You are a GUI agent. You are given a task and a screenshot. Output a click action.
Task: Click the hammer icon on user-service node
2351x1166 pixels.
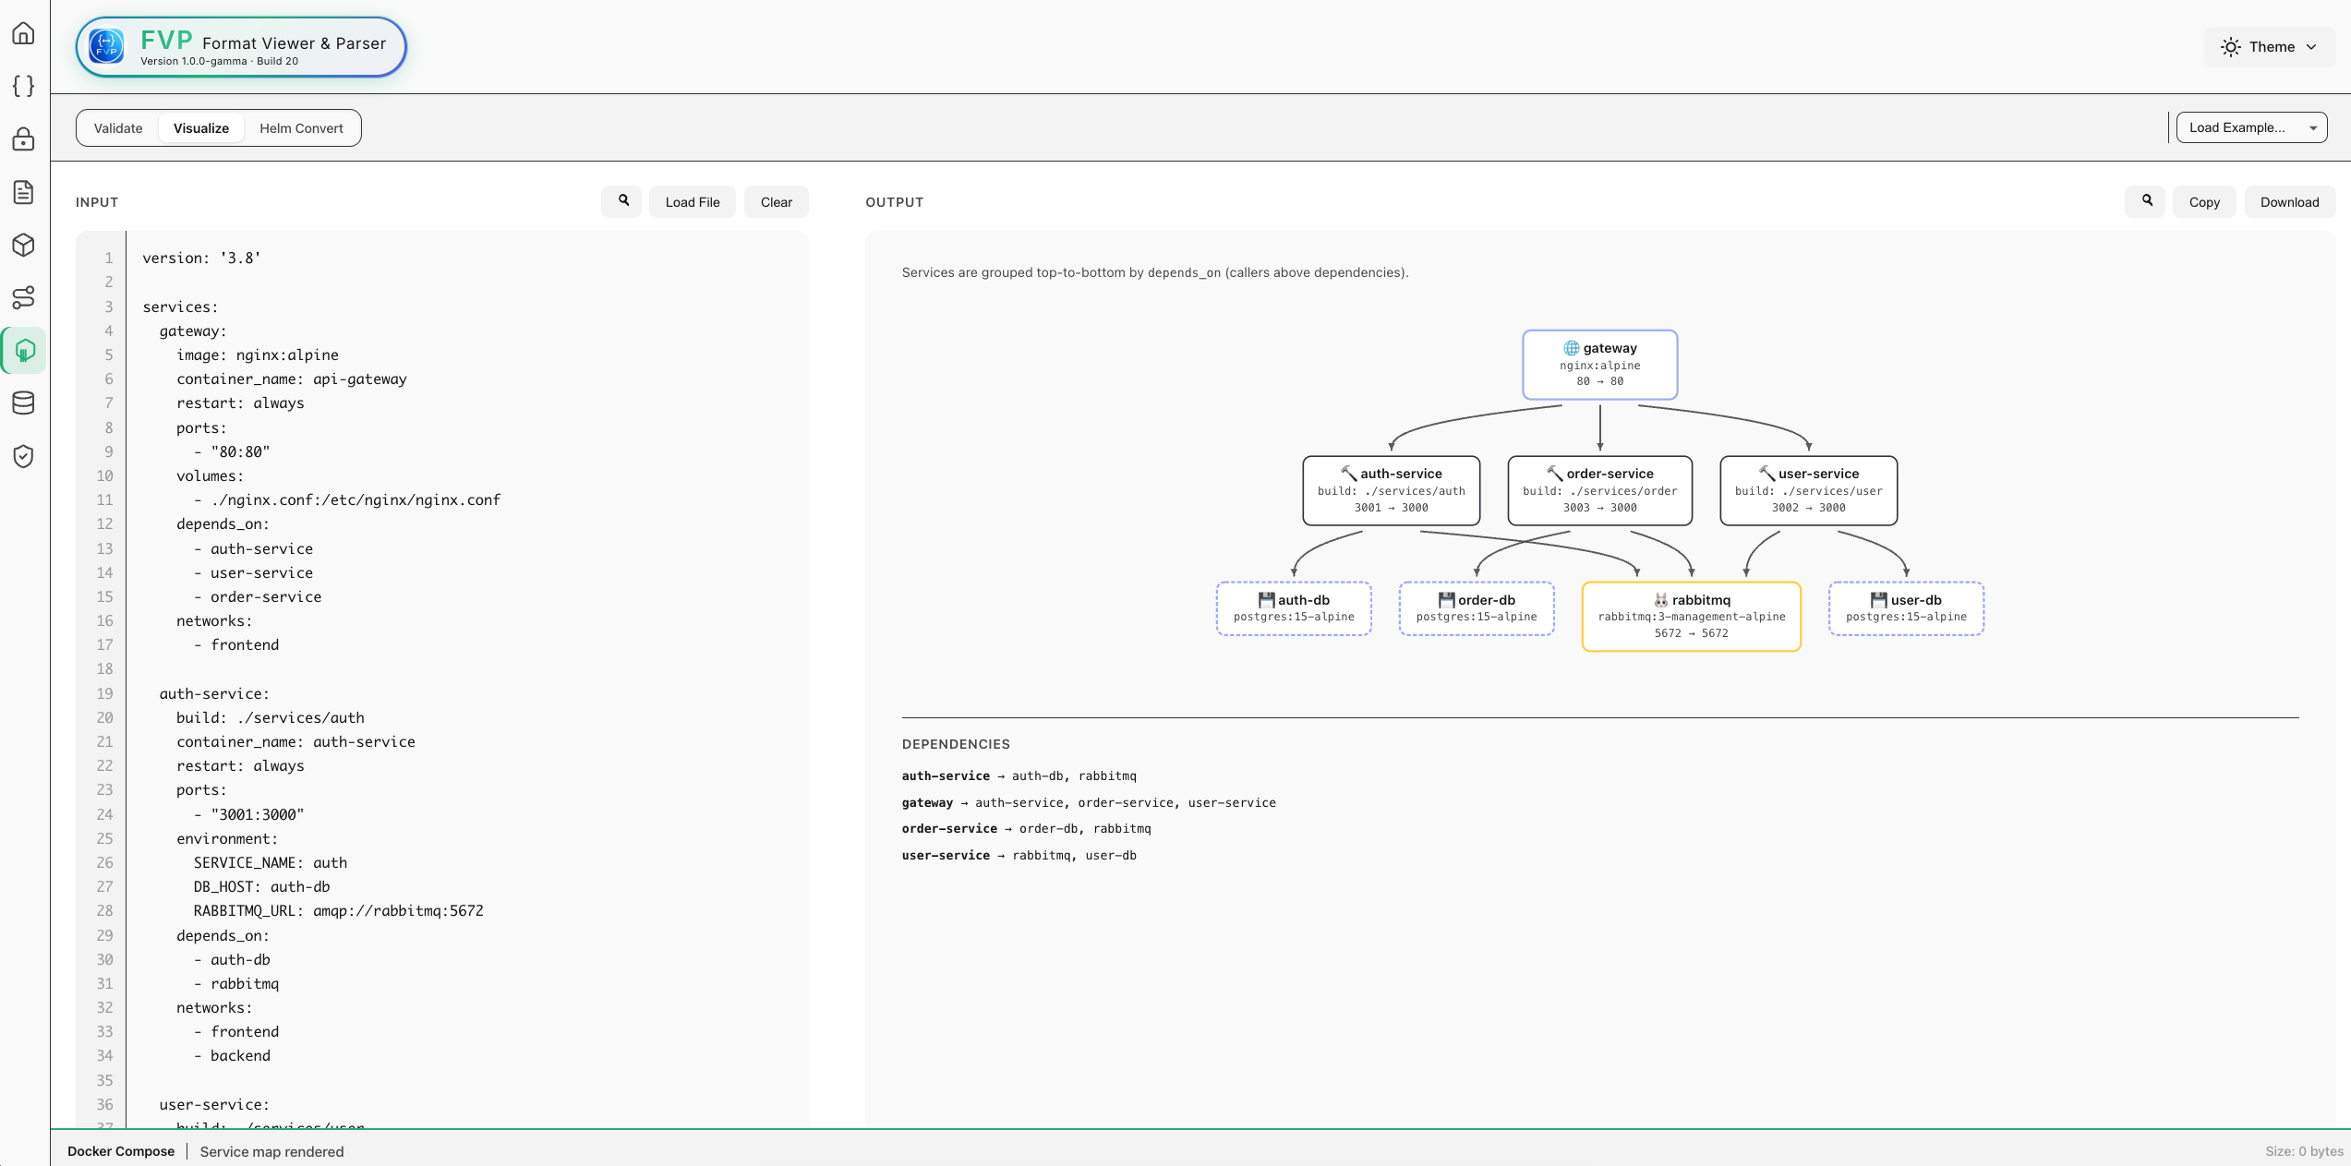tap(1767, 474)
